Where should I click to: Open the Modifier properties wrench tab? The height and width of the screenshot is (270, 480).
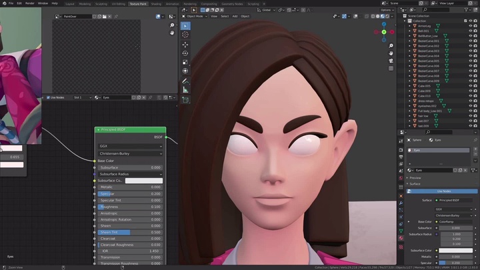coord(401,203)
